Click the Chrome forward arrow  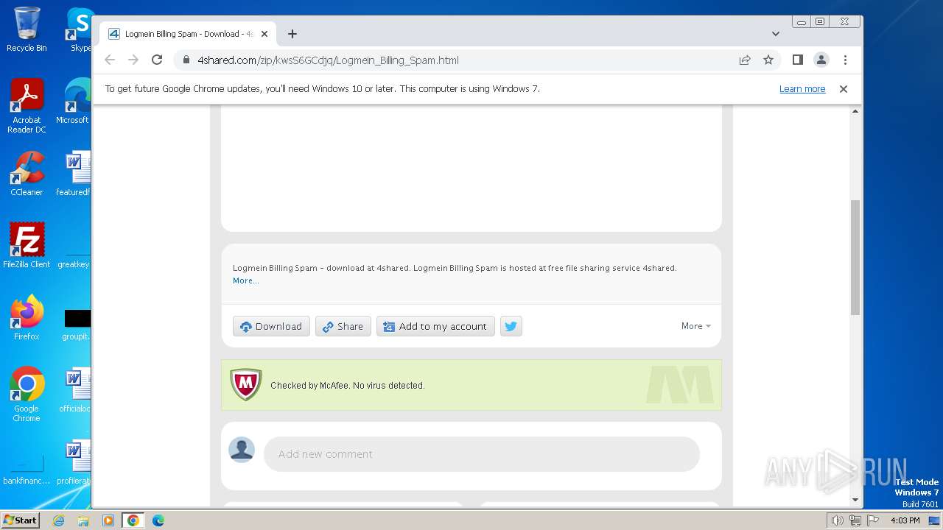coord(133,60)
